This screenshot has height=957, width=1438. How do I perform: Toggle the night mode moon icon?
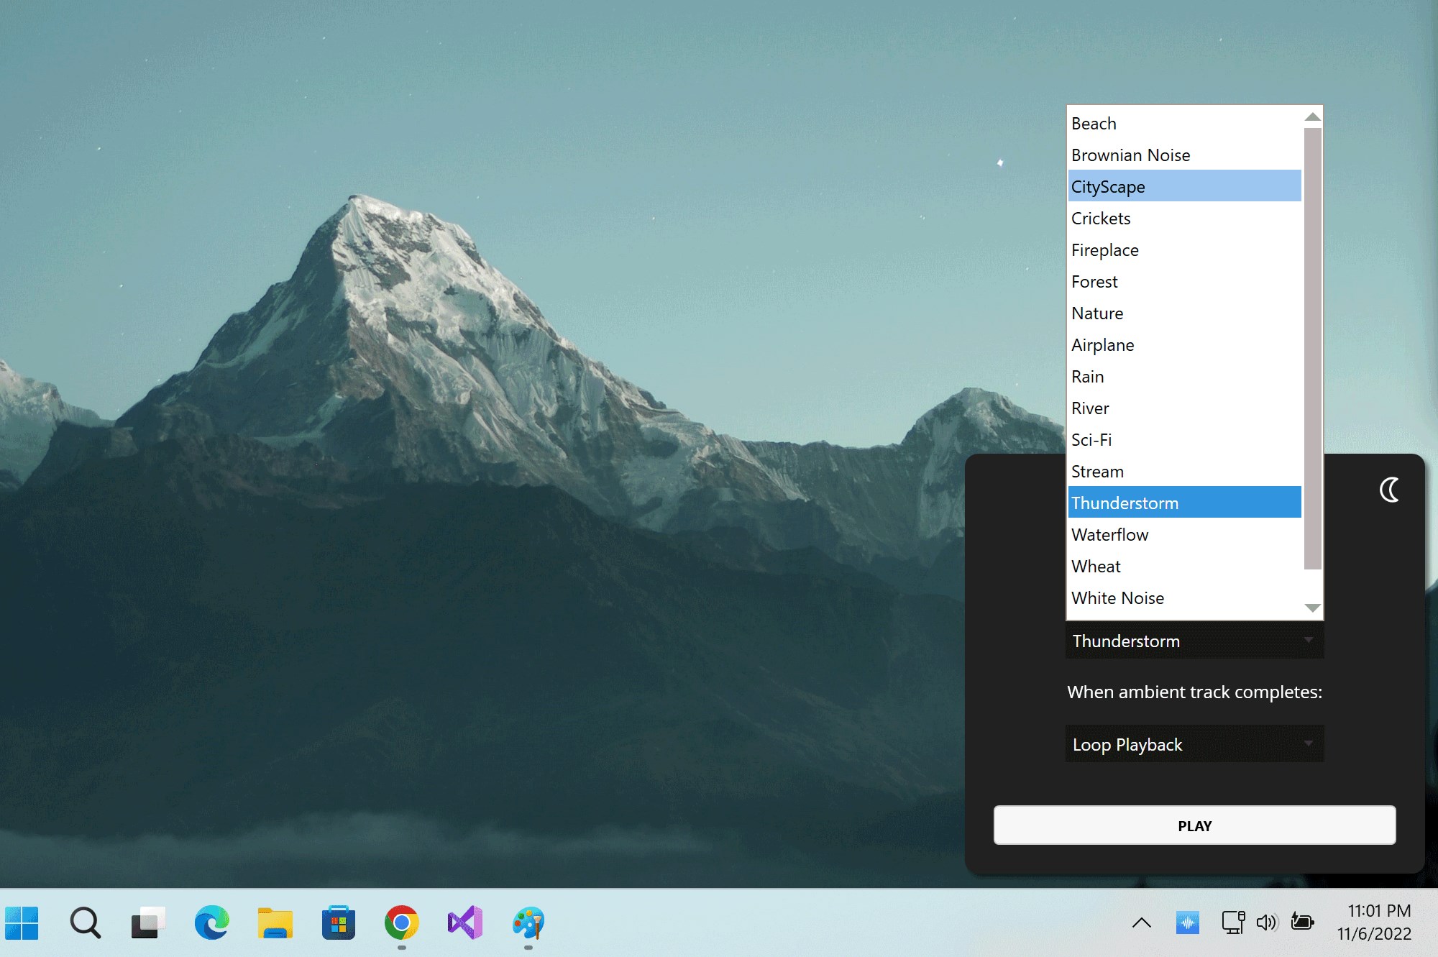[x=1389, y=490]
